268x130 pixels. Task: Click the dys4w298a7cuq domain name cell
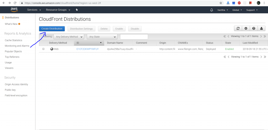click(120, 49)
